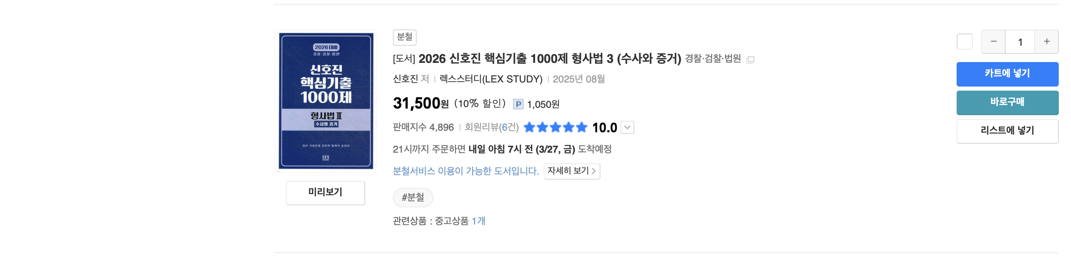Click the book cover thumbnail
Viewport: 1071px width, 267px height.
coord(326,101)
